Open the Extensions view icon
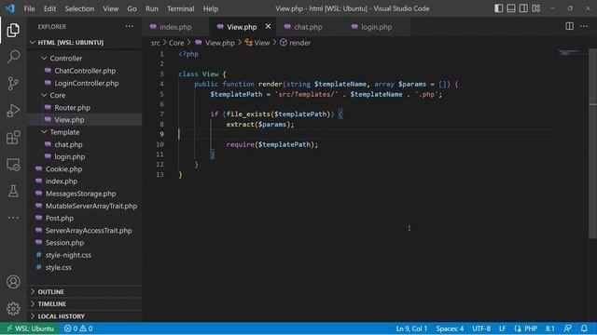 point(13,137)
